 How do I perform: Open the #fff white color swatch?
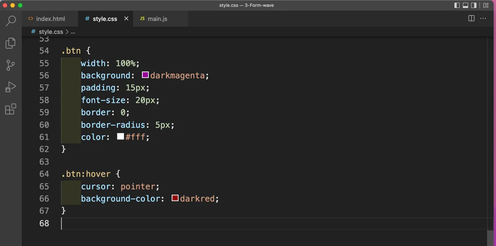click(121, 136)
